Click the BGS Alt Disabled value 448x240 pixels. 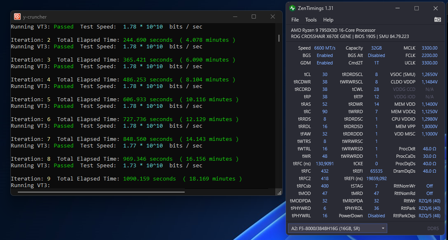click(376, 55)
